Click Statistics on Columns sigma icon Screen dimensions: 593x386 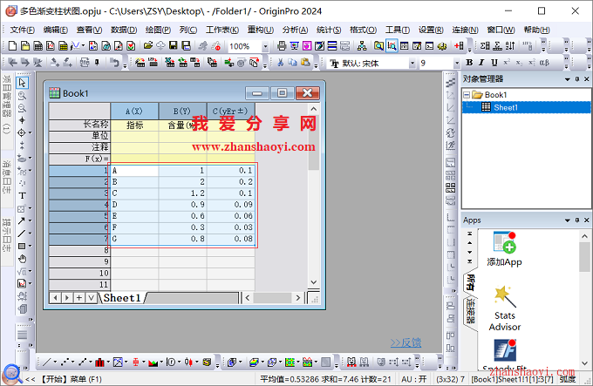click(485, 46)
